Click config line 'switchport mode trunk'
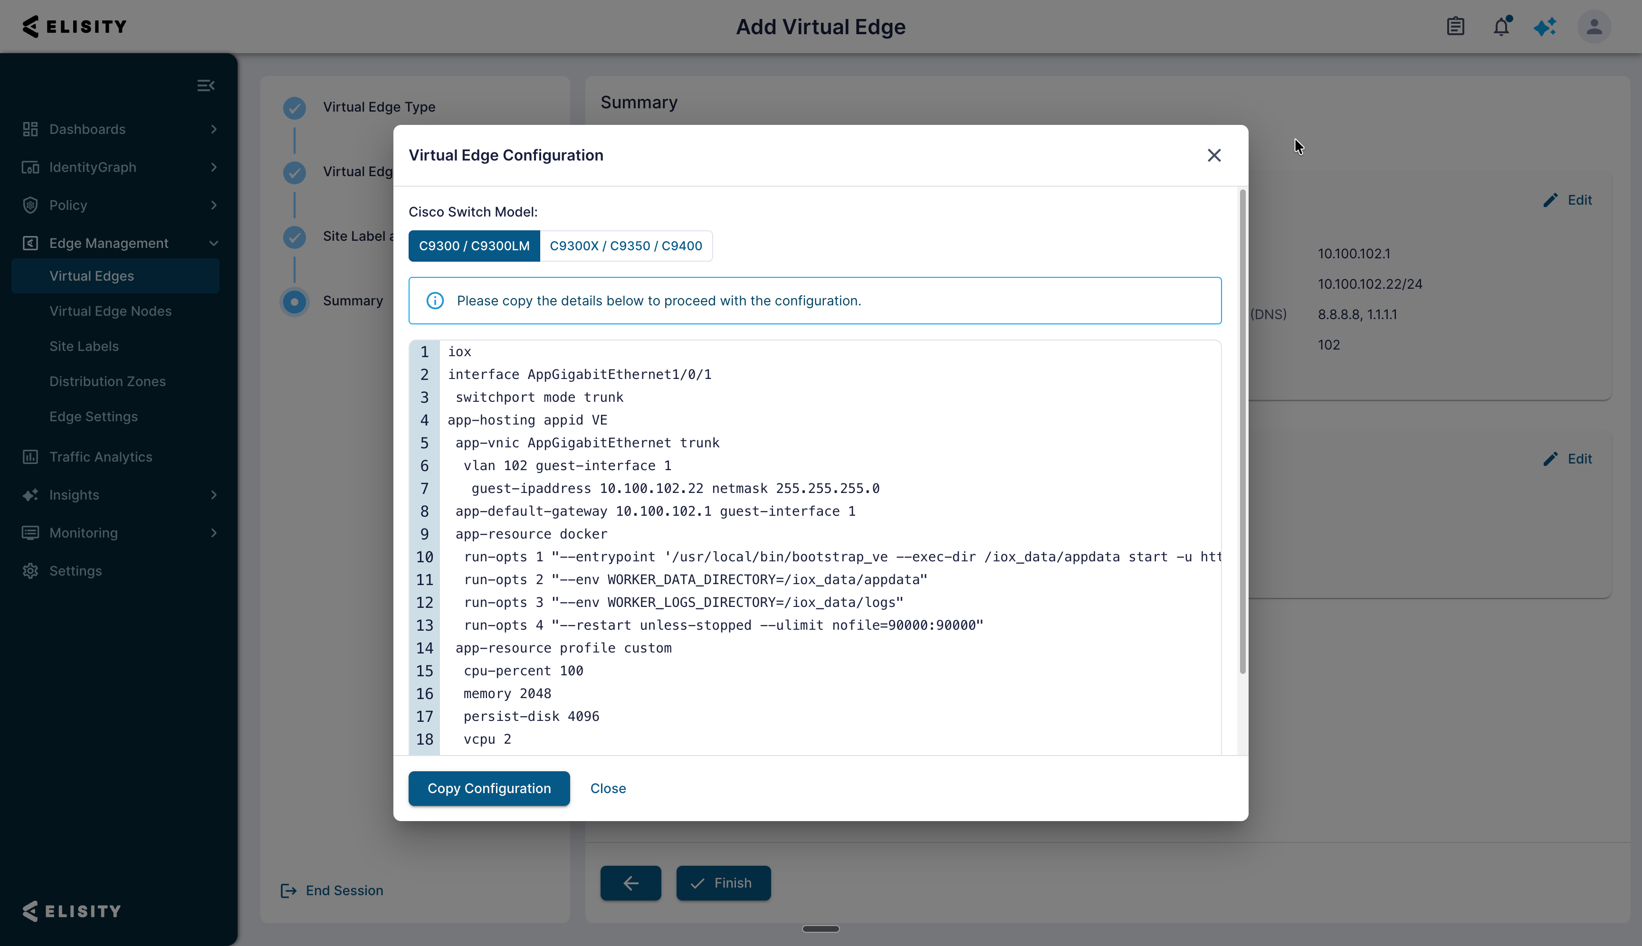 click(539, 397)
